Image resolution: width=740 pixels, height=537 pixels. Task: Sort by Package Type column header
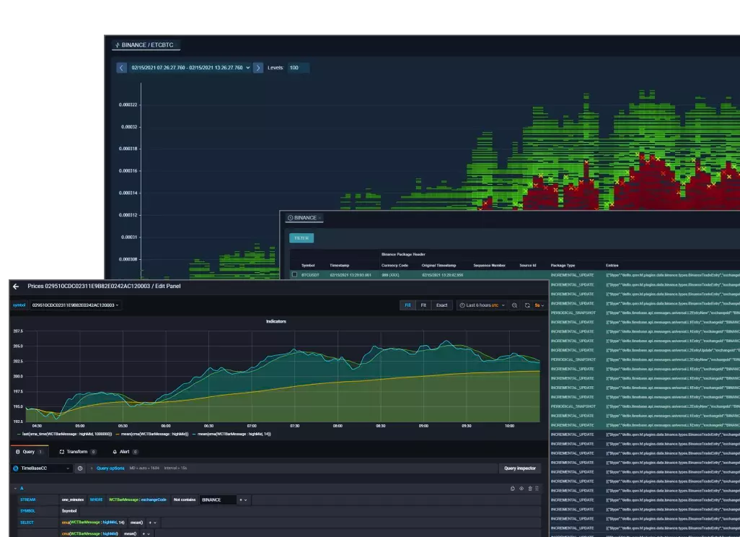(563, 266)
